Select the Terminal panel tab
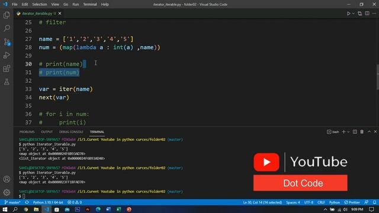The image size is (379, 213). pos(97,132)
